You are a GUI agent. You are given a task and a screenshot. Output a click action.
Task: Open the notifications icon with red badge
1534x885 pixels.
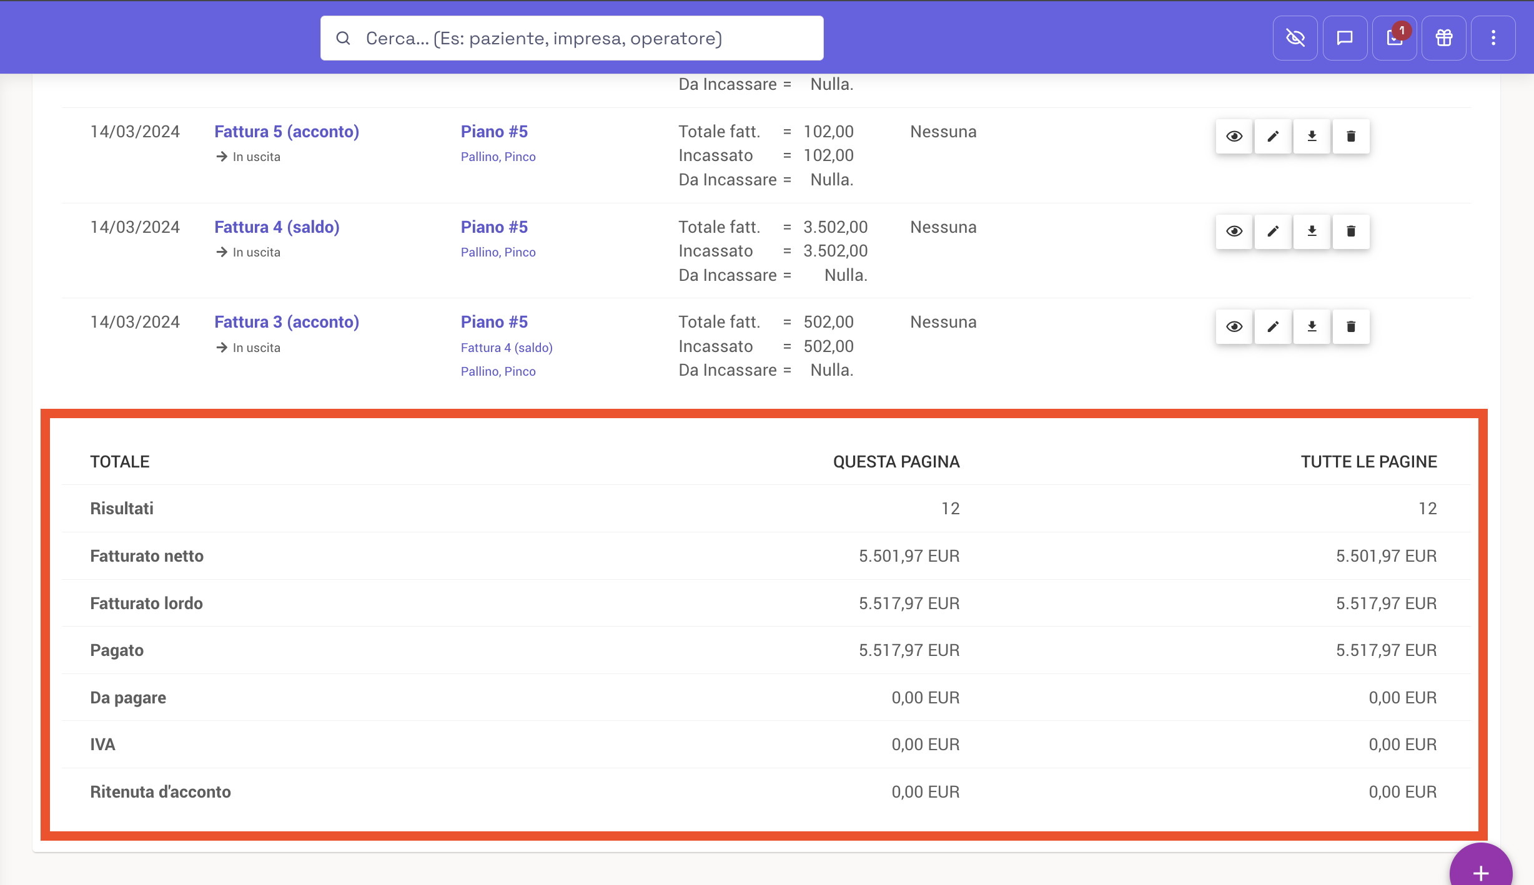coord(1394,38)
